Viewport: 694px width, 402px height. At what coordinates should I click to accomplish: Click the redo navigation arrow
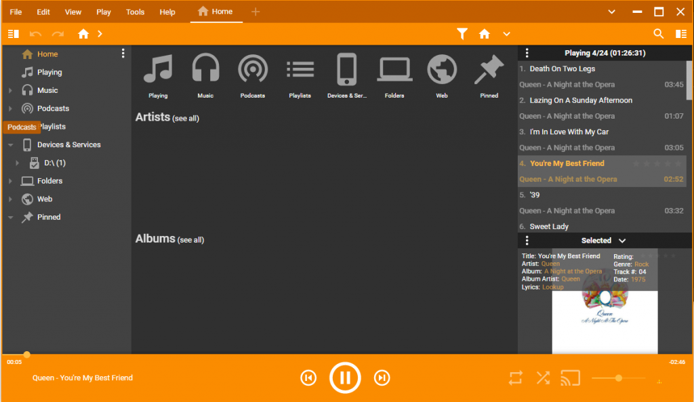58,34
